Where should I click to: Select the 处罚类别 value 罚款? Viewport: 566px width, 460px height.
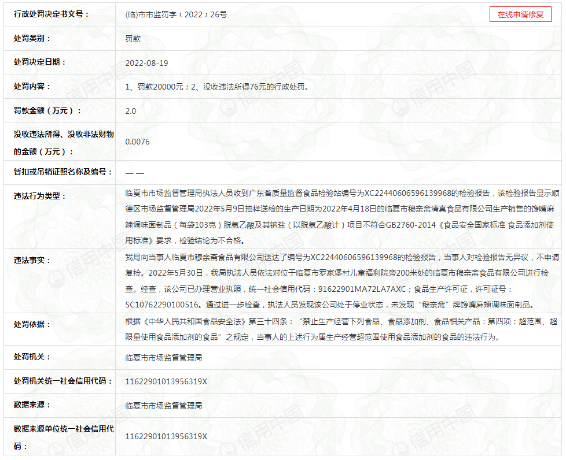133,39
